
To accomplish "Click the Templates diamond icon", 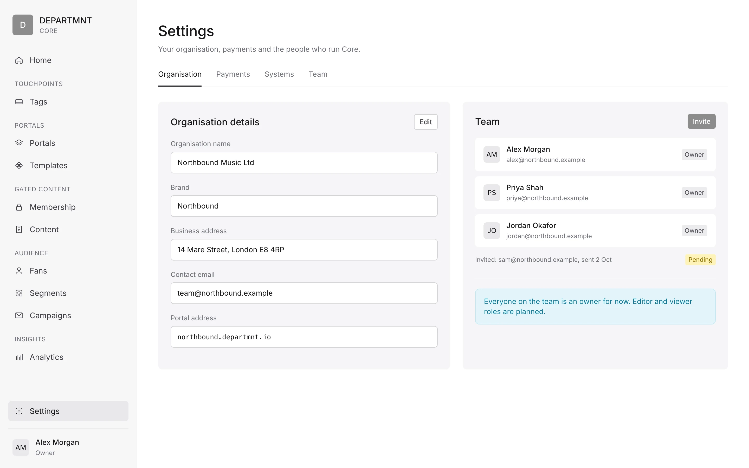I will [19, 165].
